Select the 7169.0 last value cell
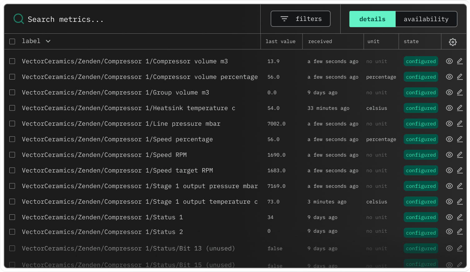Image resolution: width=470 pixels, height=272 pixels. point(276,186)
